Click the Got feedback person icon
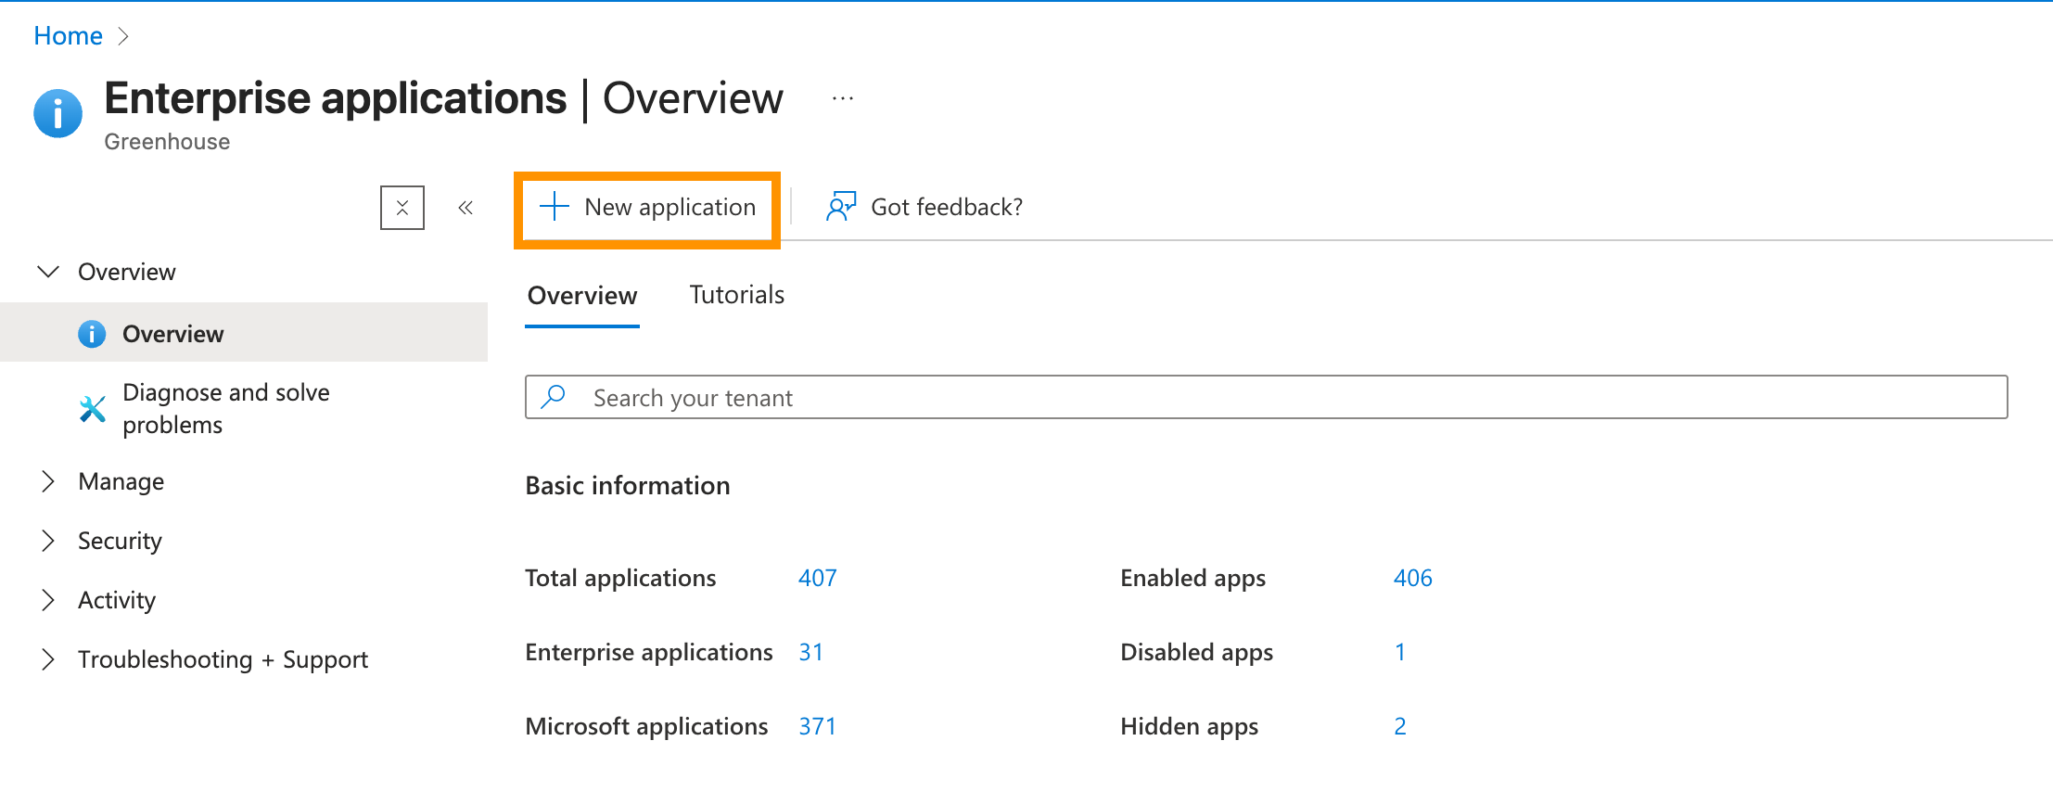This screenshot has width=2053, height=792. 840,207
